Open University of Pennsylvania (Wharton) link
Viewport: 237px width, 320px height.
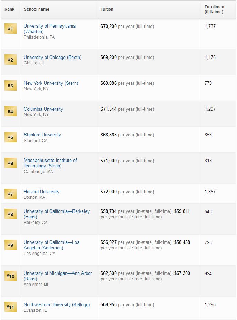pyautogui.click(x=50, y=29)
